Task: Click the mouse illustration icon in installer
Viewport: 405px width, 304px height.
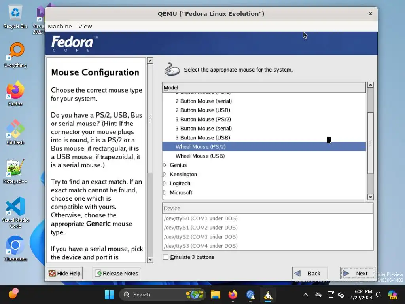Action: (x=172, y=69)
